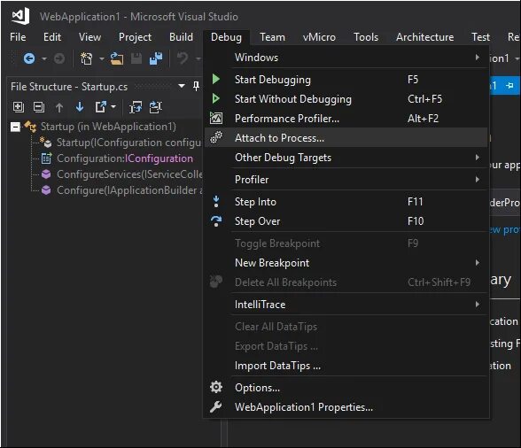
Task: Open the Edit menu
Action: pyautogui.click(x=52, y=37)
